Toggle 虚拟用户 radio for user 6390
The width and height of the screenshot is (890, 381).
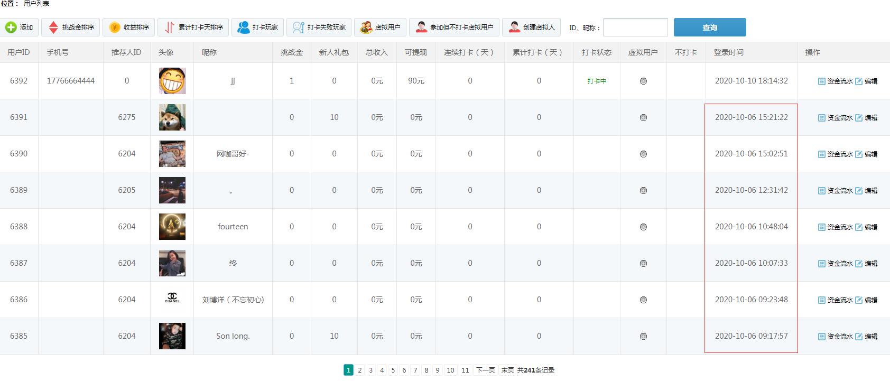tap(643, 154)
